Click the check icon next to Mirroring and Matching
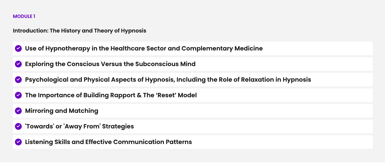This screenshot has height=163, width=385. tap(18, 111)
